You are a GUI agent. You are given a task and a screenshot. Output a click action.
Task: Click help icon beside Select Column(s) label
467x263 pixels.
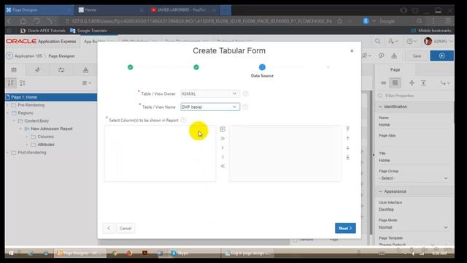tap(183, 120)
